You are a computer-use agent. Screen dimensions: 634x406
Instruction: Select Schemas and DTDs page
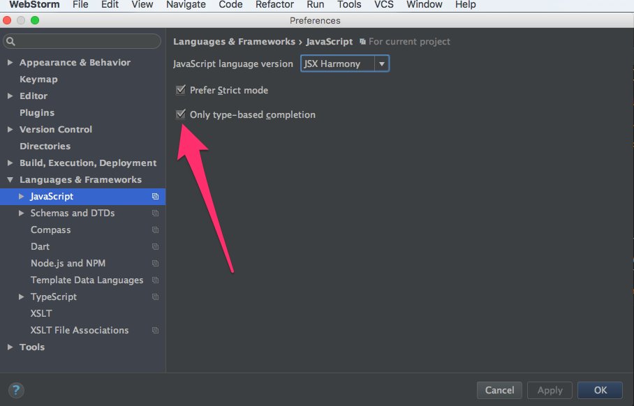73,213
